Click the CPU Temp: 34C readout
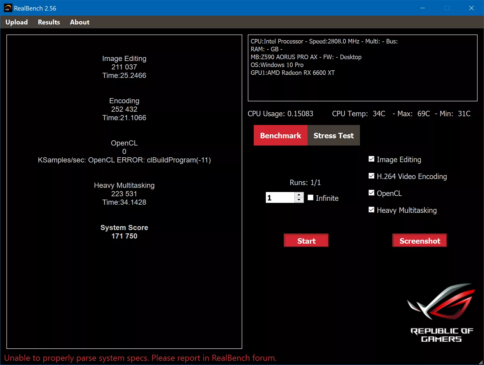This screenshot has width=484, height=365. click(x=359, y=114)
